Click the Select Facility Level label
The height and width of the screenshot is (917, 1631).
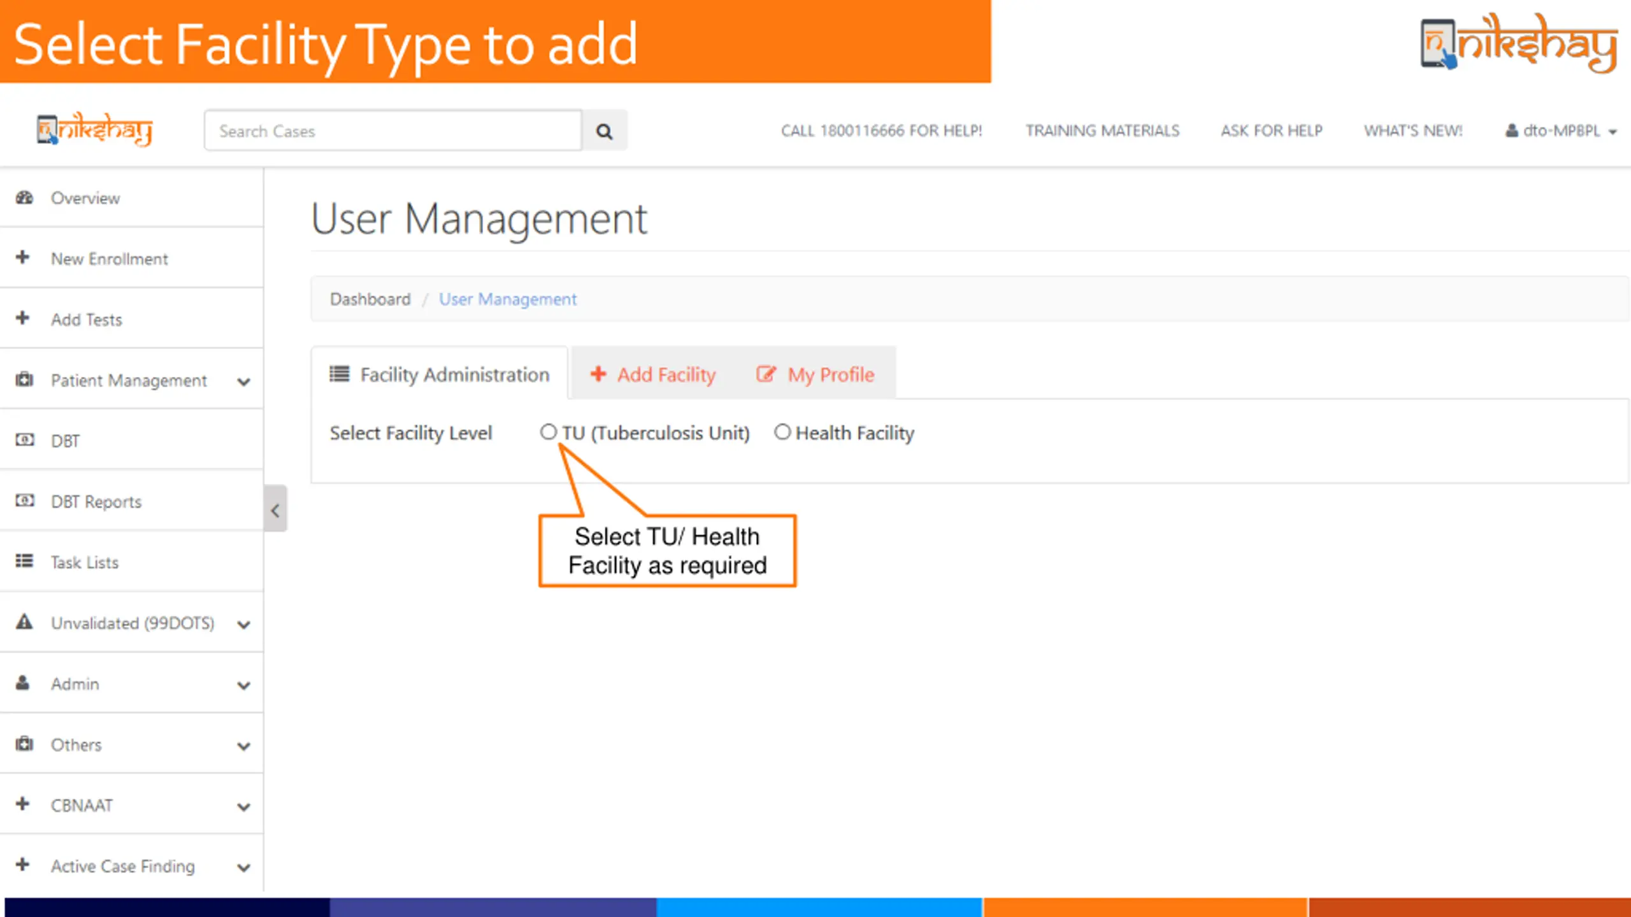[x=411, y=433]
